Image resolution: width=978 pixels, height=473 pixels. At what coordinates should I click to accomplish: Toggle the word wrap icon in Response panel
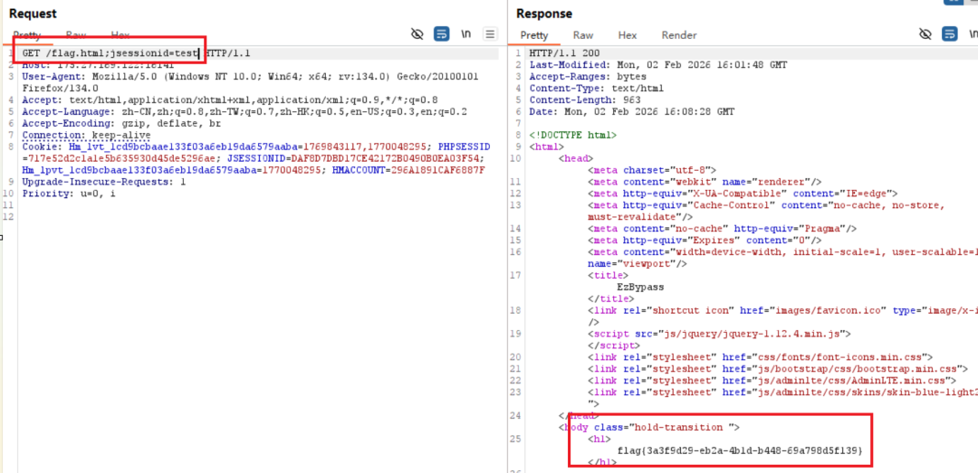950,34
